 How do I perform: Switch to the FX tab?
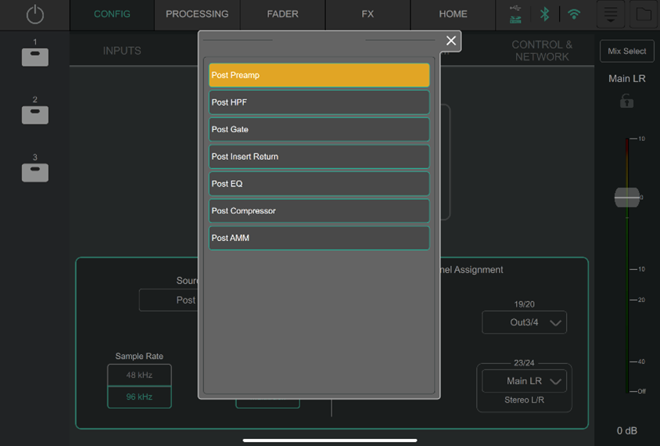point(368,14)
